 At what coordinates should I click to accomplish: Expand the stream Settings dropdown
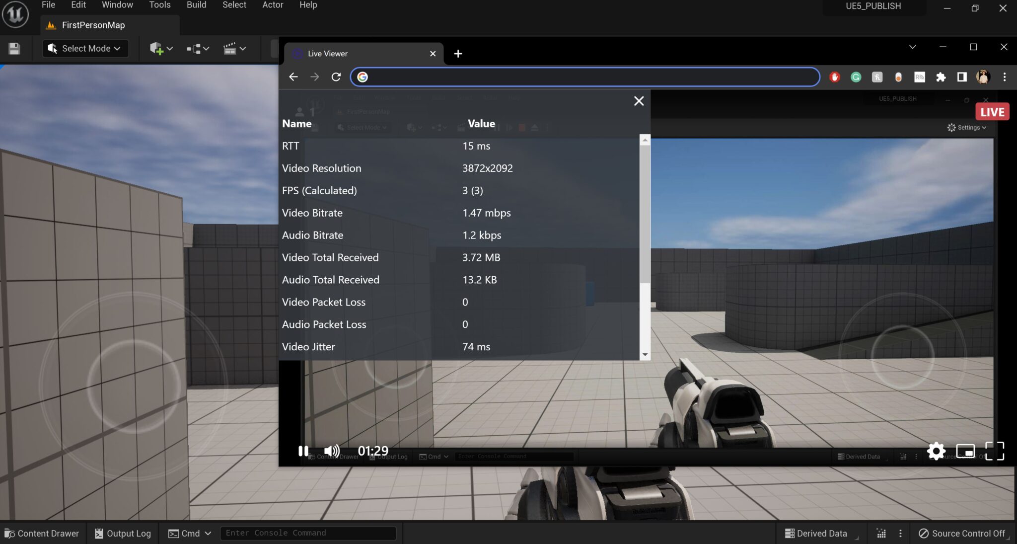coord(966,128)
